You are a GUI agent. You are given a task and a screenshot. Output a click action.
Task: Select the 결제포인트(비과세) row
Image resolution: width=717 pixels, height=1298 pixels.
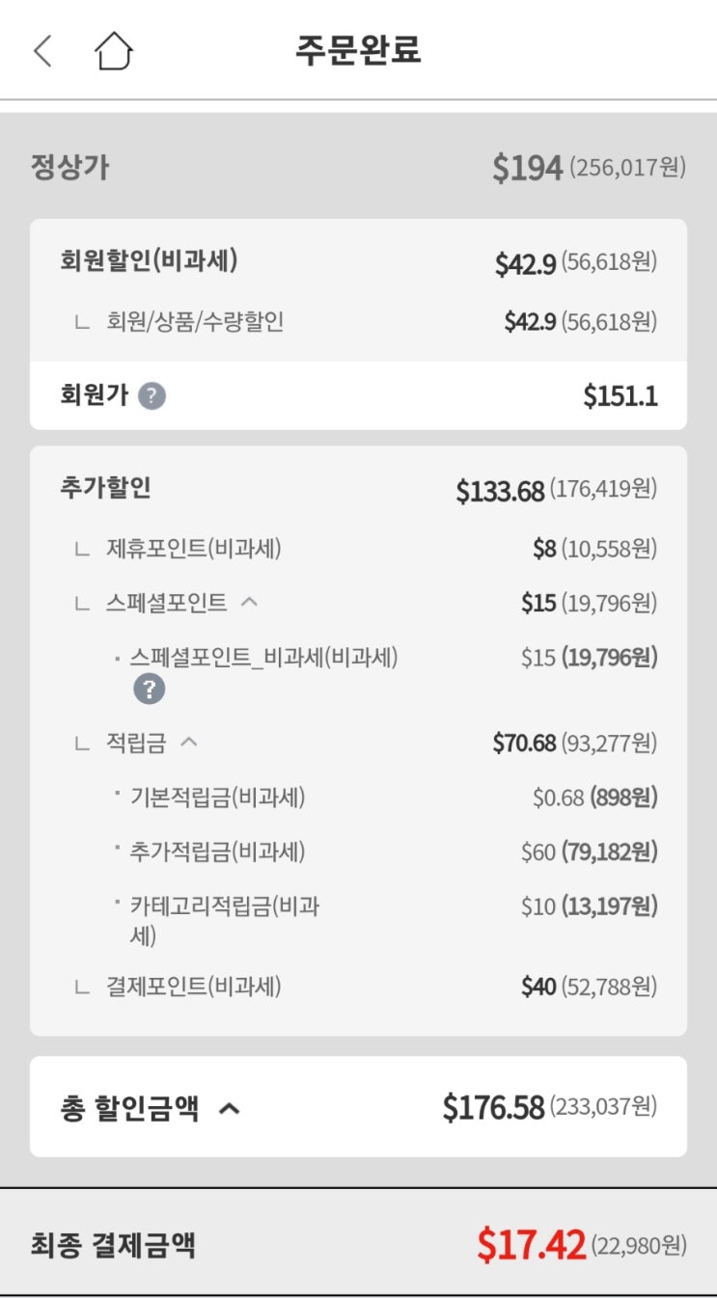(x=193, y=986)
